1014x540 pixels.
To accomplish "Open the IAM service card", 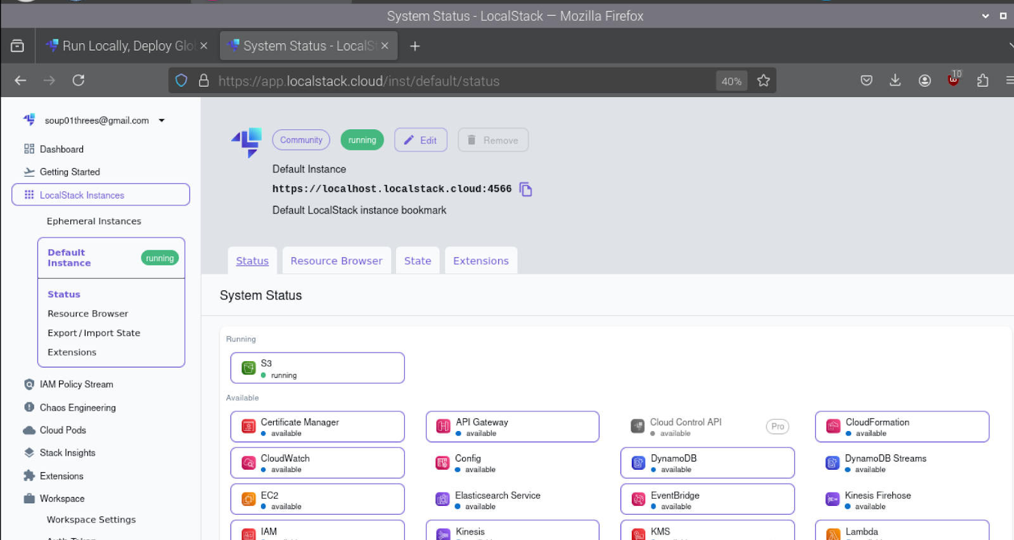I will pyautogui.click(x=318, y=530).
